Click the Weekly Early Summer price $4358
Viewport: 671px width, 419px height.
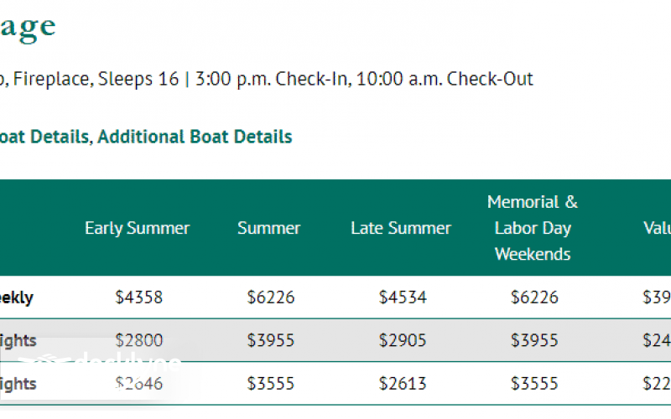coord(139,297)
